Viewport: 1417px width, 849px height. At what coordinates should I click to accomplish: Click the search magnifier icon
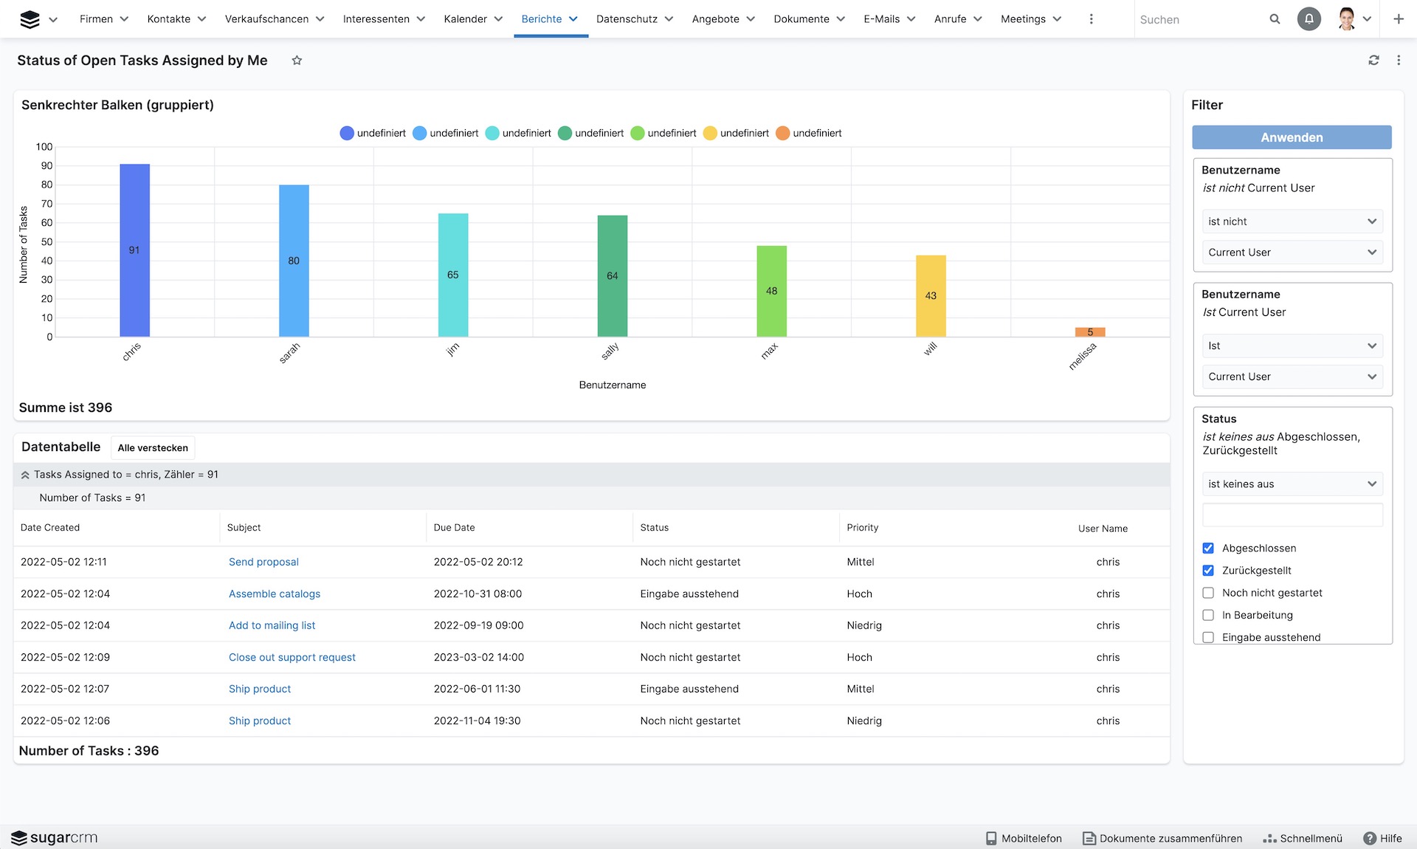[1275, 19]
